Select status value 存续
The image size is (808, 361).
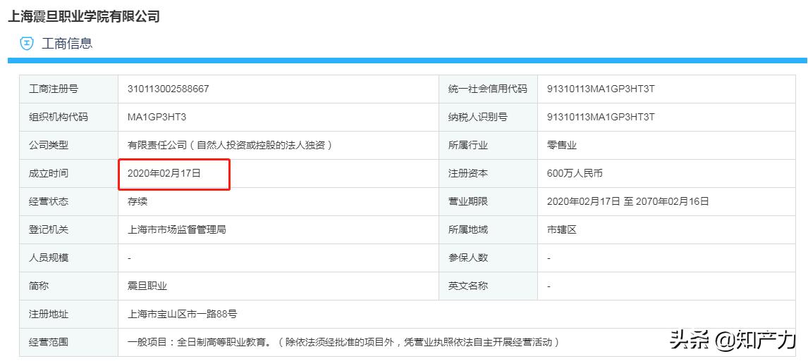(x=137, y=201)
